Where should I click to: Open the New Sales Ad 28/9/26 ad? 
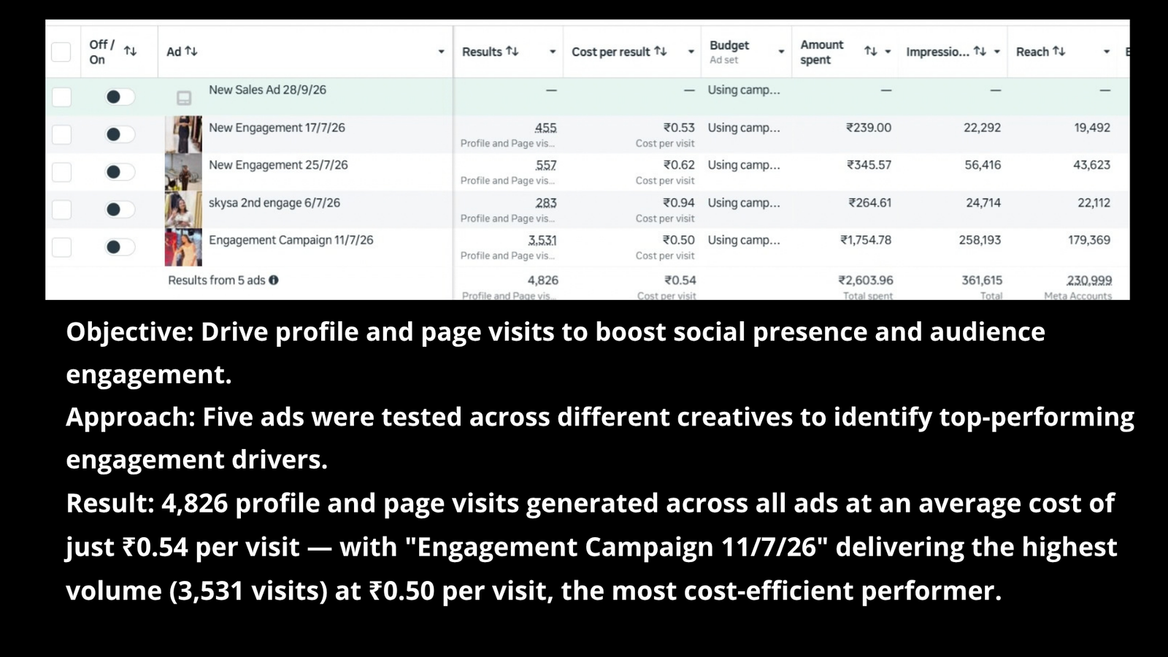point(267,90)
